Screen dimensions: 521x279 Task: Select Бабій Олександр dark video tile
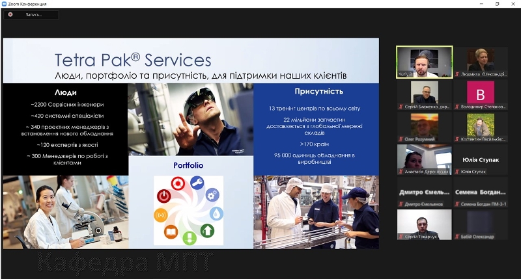click(481, 224)
